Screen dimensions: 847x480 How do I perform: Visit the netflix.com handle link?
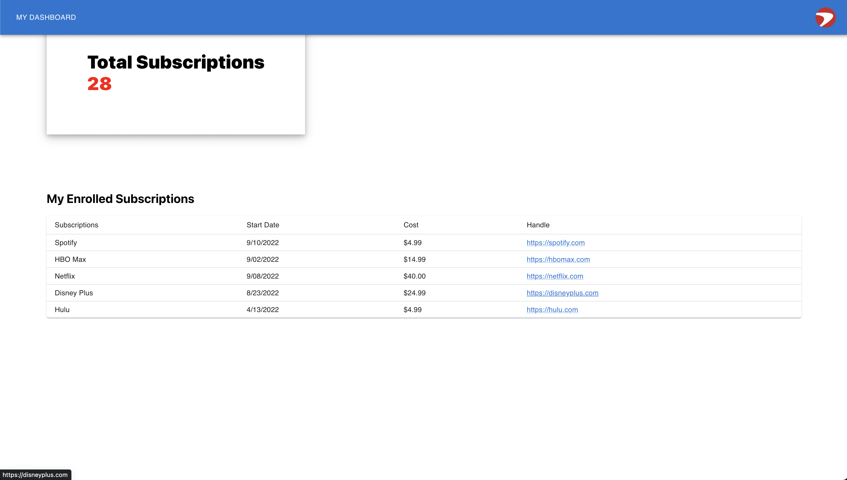point(555,276)
